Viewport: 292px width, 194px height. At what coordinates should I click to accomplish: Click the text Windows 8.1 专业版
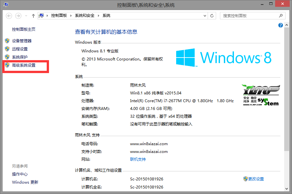click(100, 51)
